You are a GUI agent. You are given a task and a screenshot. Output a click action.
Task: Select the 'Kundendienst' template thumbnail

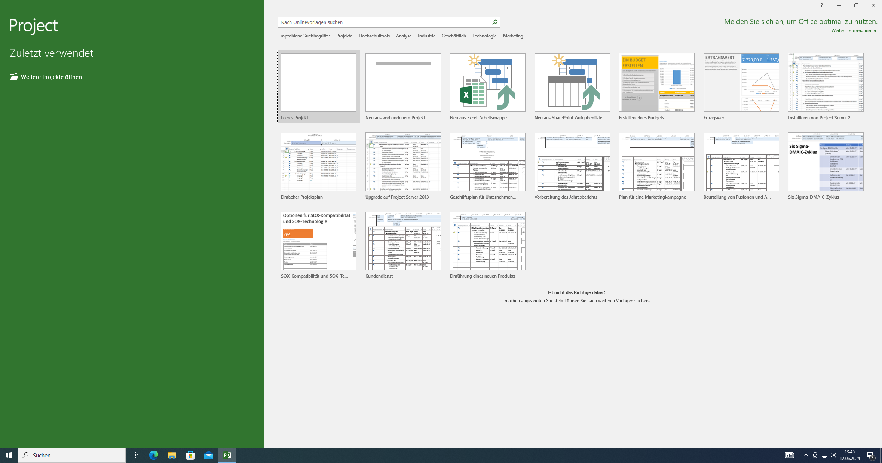click(x=403, y=241)
